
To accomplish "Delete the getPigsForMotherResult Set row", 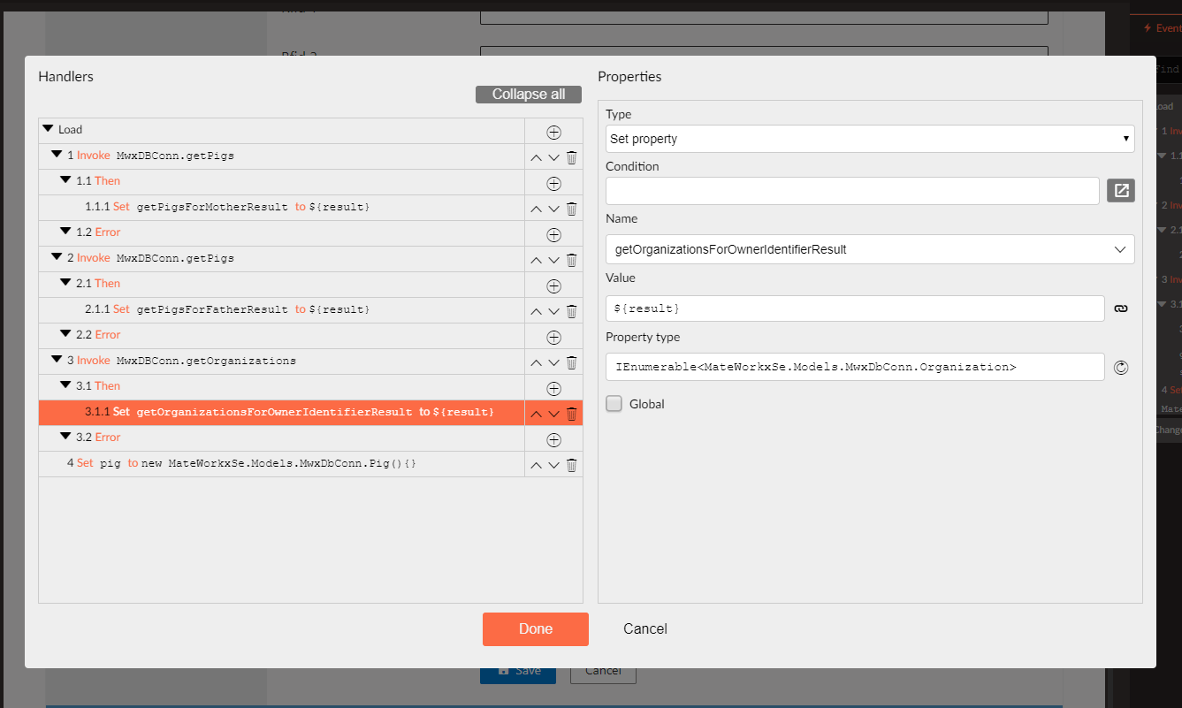I will tap(571, 209).
